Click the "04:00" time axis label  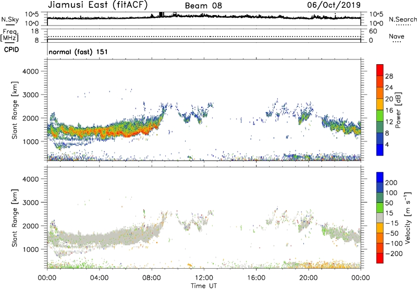(100, 278)
